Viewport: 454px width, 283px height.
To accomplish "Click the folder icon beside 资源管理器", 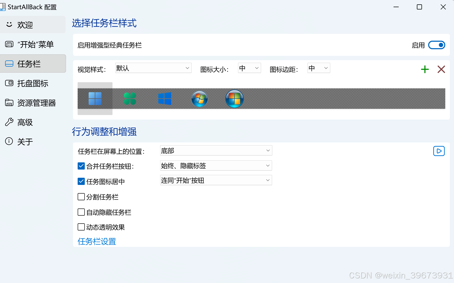I will click(x=9, y=102).
